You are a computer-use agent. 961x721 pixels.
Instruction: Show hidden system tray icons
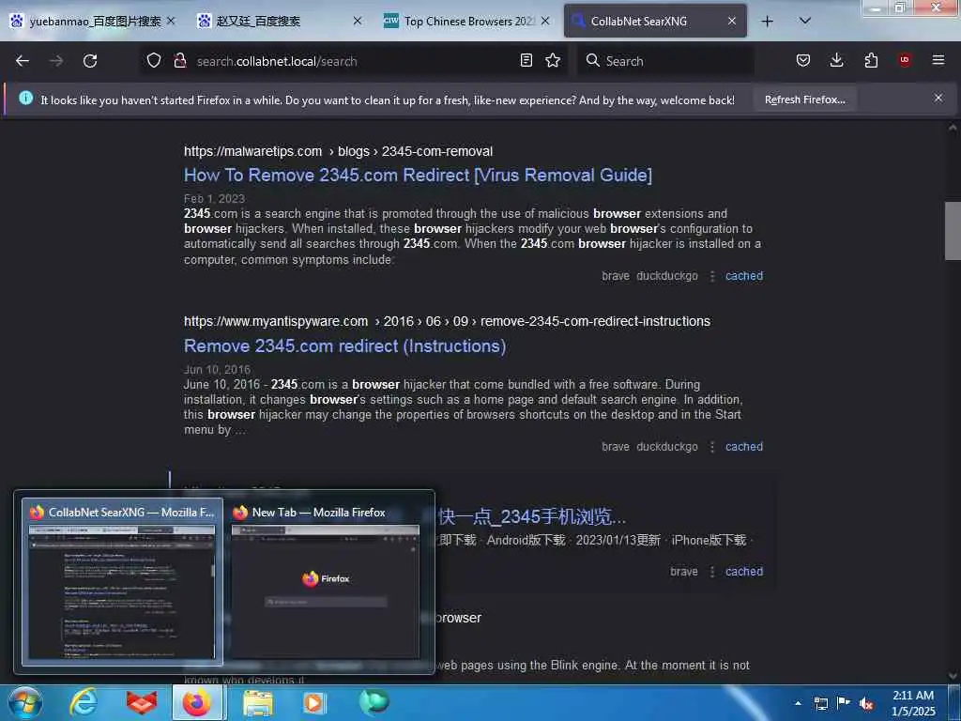(798, 703)
